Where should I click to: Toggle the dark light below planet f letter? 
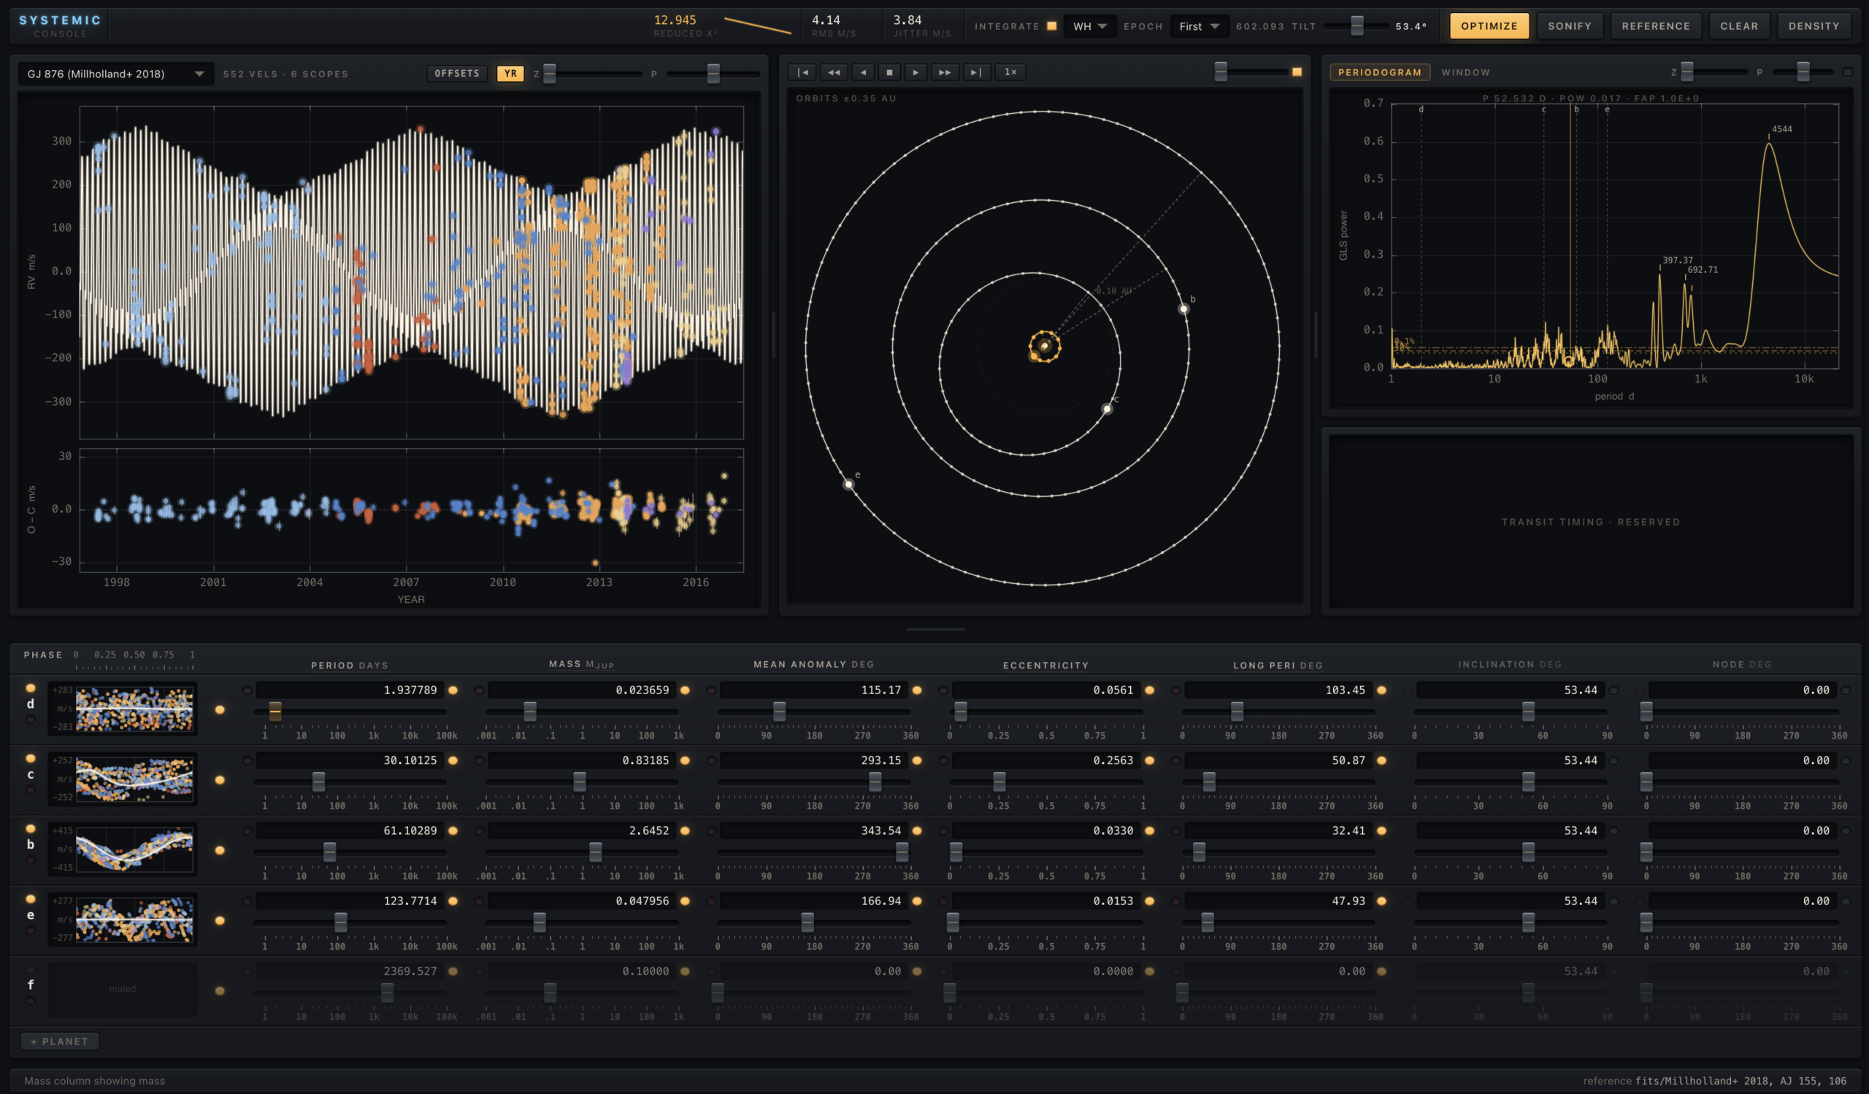[31, 1001]
